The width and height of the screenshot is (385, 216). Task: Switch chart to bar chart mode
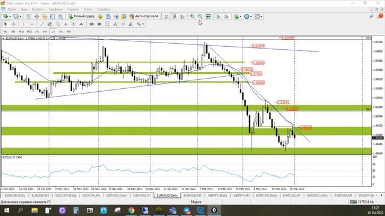pyautogui.click(x=167, y=16)
